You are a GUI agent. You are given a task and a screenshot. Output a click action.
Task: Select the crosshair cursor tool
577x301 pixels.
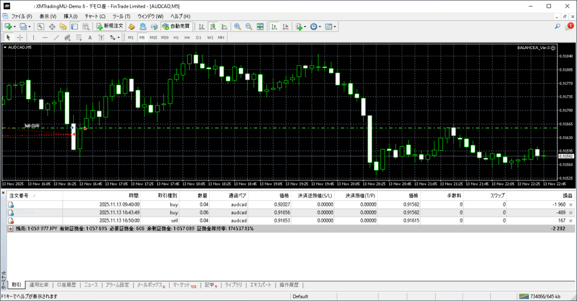coord(20,38)
